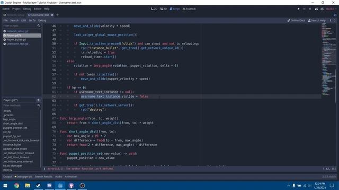Open the script editor Search menu

[x=14, y=21]
